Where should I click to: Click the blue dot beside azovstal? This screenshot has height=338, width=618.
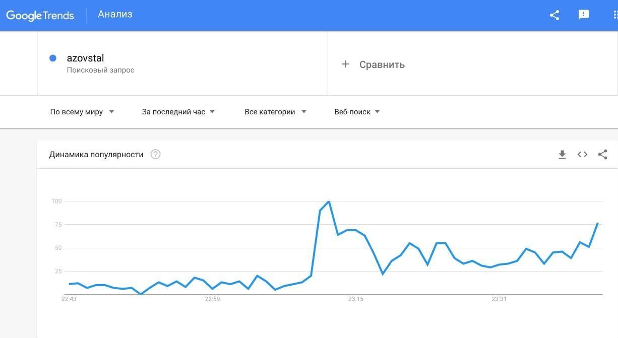(x=52, y=58)
